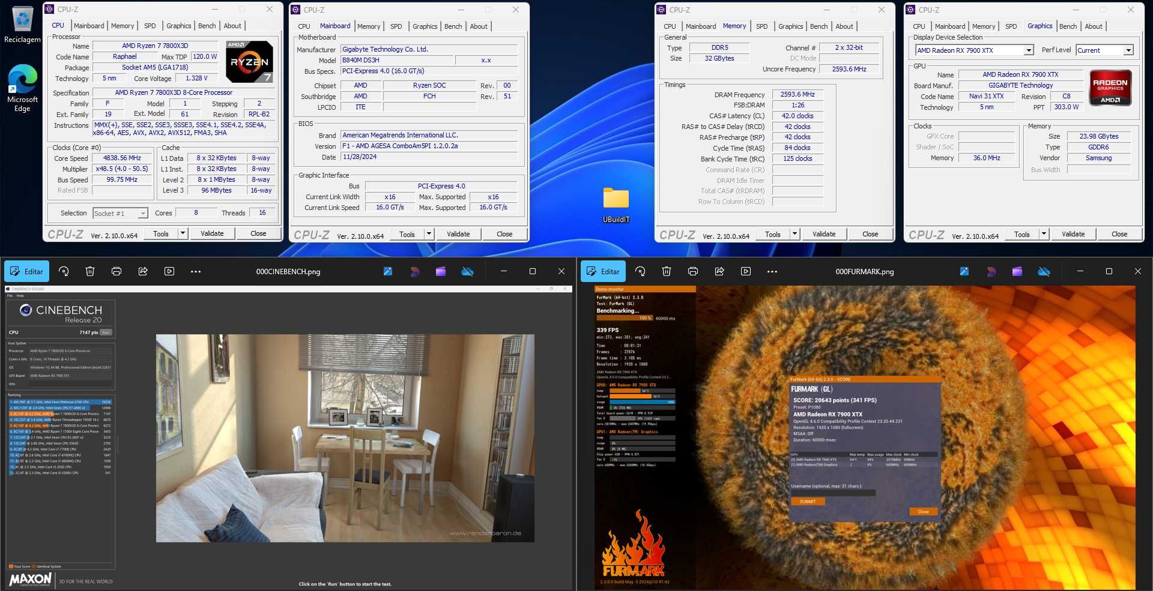Click the Close button in the fourth CPU-Z window
This screenshot has width=1153, height=591.
tap(1119, 234)
